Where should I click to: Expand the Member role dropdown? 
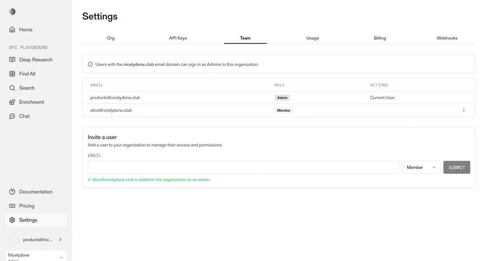click(x=421, y=167)
